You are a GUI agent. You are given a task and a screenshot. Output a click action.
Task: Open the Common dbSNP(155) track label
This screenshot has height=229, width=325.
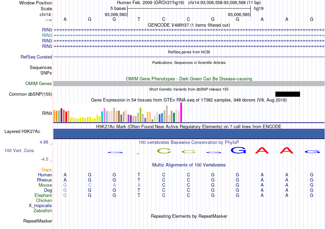[30, 94]
